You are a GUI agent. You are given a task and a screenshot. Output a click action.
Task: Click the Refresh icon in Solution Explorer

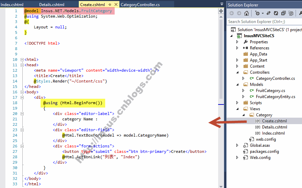pyautogui.click(x=276, y=13)
